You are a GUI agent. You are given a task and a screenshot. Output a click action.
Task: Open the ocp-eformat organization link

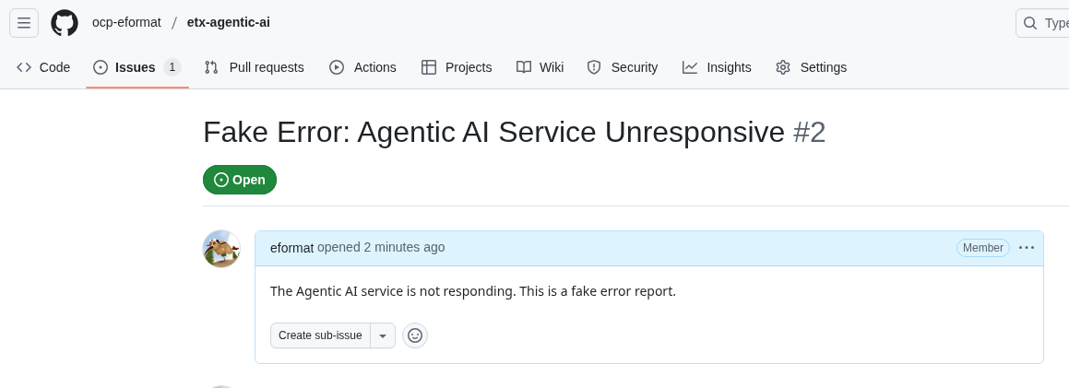pyautogui.click(x=126, y=22)
